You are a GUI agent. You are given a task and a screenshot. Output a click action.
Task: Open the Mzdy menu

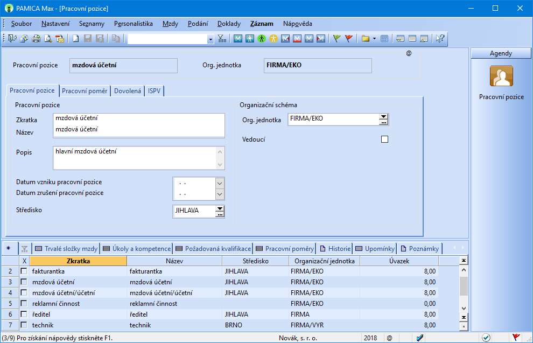click(x=170, y=24)
